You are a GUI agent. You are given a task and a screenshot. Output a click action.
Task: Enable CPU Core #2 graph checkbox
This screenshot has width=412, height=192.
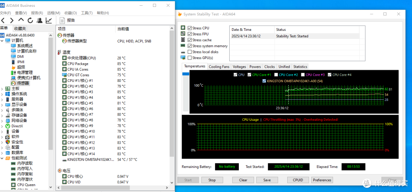pos(276,75)
